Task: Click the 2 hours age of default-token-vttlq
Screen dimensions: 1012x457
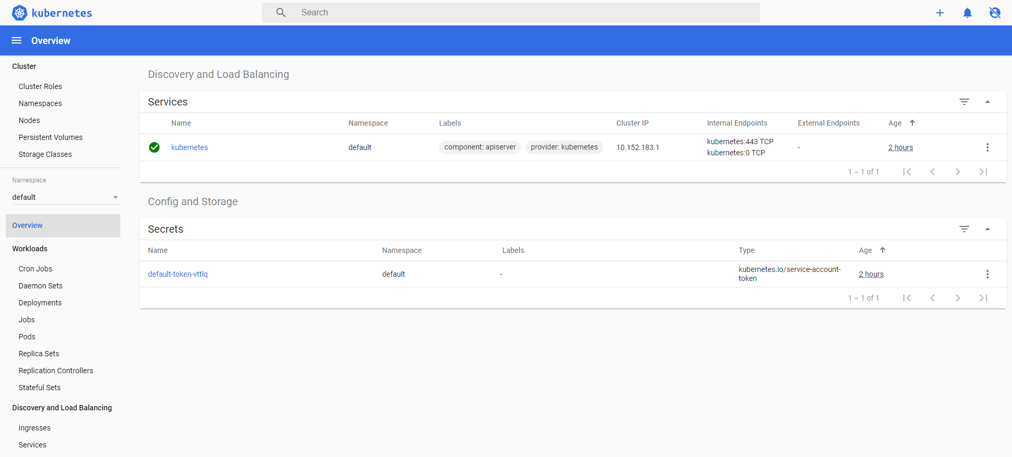Action: pyautogui.click(x=871, y=274)
